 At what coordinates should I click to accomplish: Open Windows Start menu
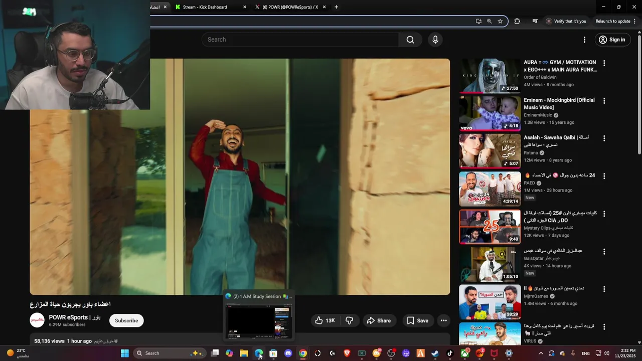coord(125,353)
